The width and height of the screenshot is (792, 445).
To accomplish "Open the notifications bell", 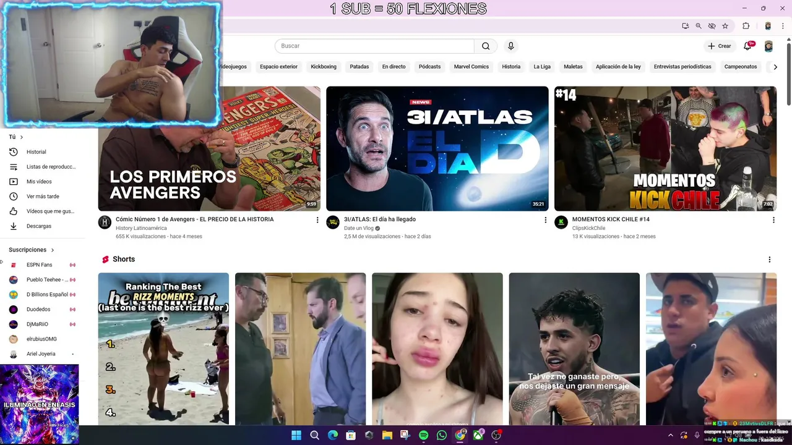I will coord(747,46).
